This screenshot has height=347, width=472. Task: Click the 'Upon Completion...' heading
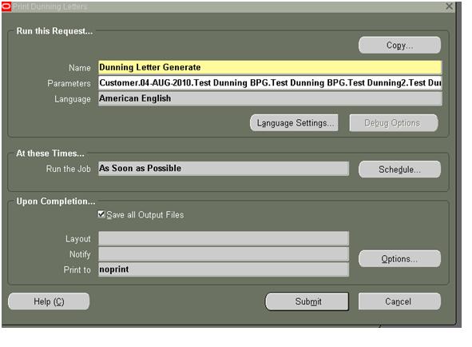point(56,201)
